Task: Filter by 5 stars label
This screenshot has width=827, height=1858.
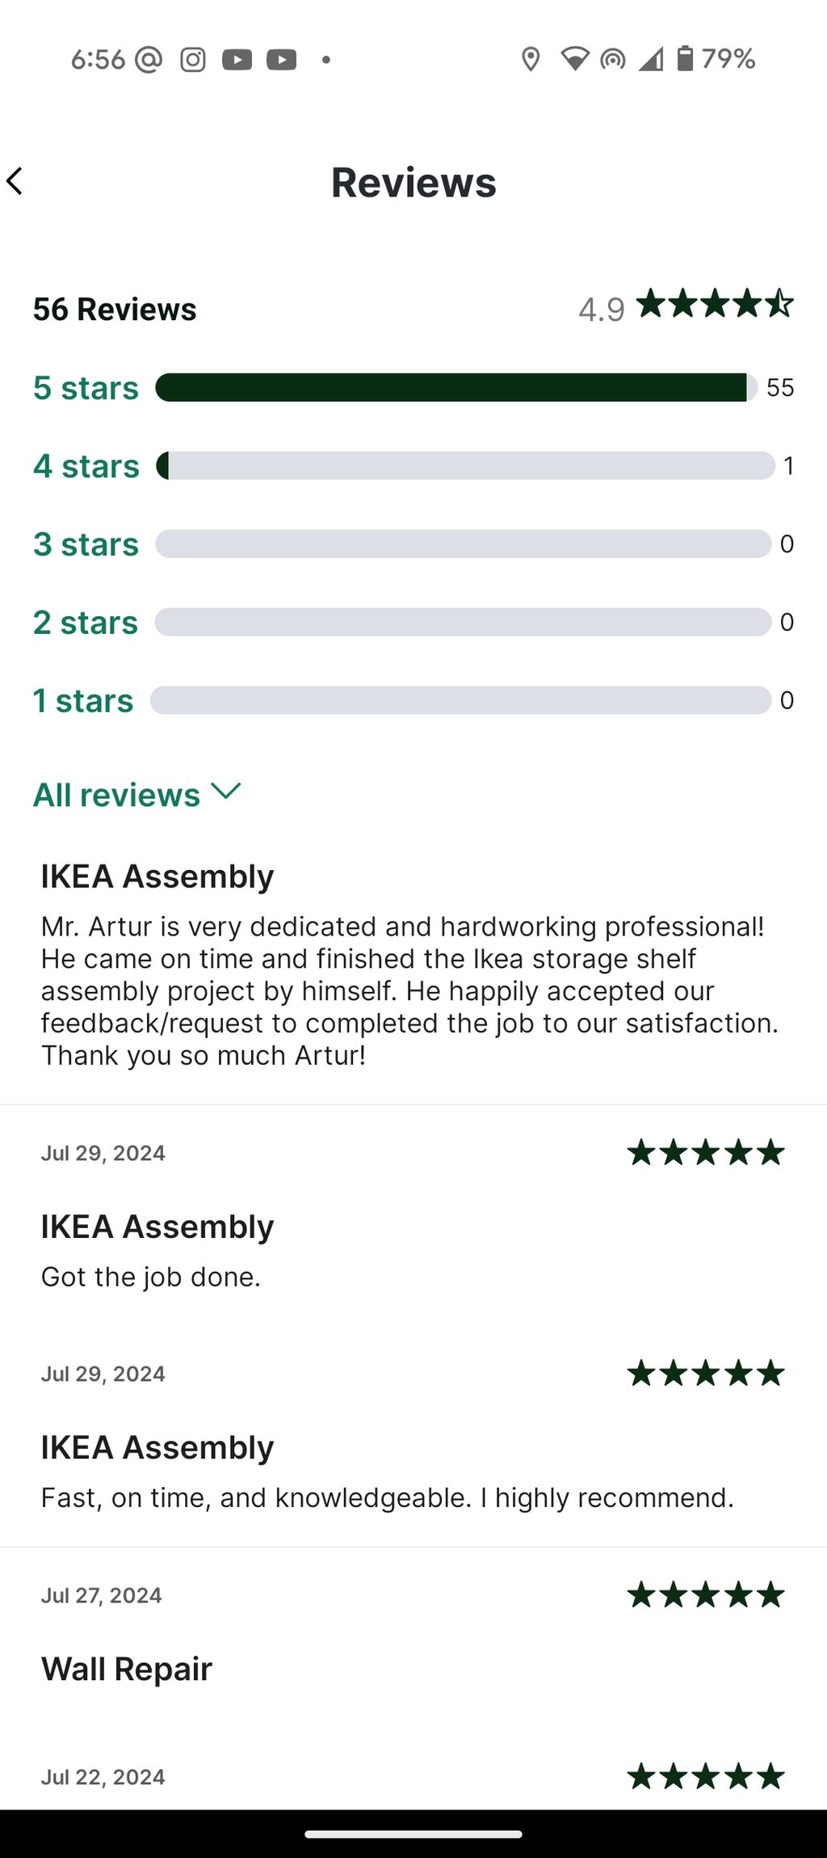Action: 86,388
